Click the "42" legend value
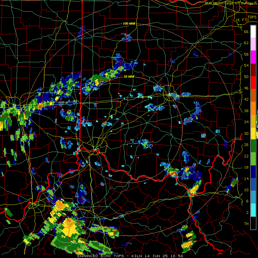The width and height of the screenshot is (258, 258). (x=246, y=99)
